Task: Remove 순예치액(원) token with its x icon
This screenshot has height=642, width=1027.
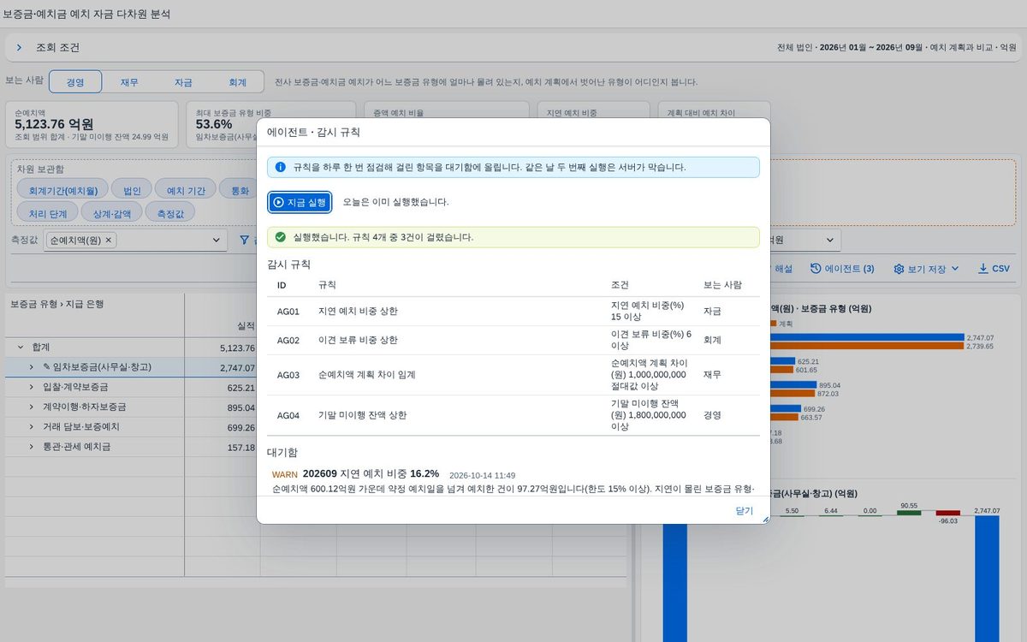Action: coord(109,241)
